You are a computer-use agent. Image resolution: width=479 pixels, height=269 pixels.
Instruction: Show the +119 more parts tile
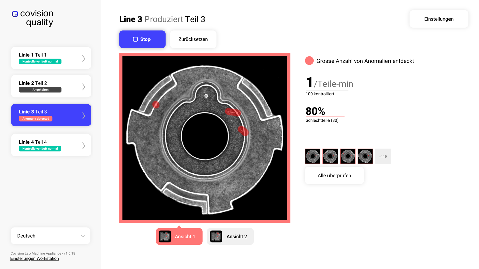383,156
